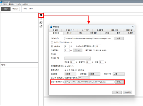Click the 参照 button for 姿図一覧作成ツール
The height and width of the screenshot is (106, 143).
point(119,82)
